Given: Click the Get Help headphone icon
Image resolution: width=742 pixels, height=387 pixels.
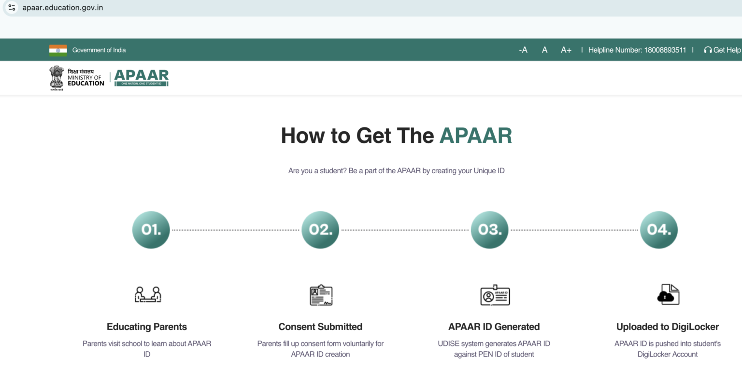Looking at the screenshot, I should pyautogui.click(x=707, y=50).
